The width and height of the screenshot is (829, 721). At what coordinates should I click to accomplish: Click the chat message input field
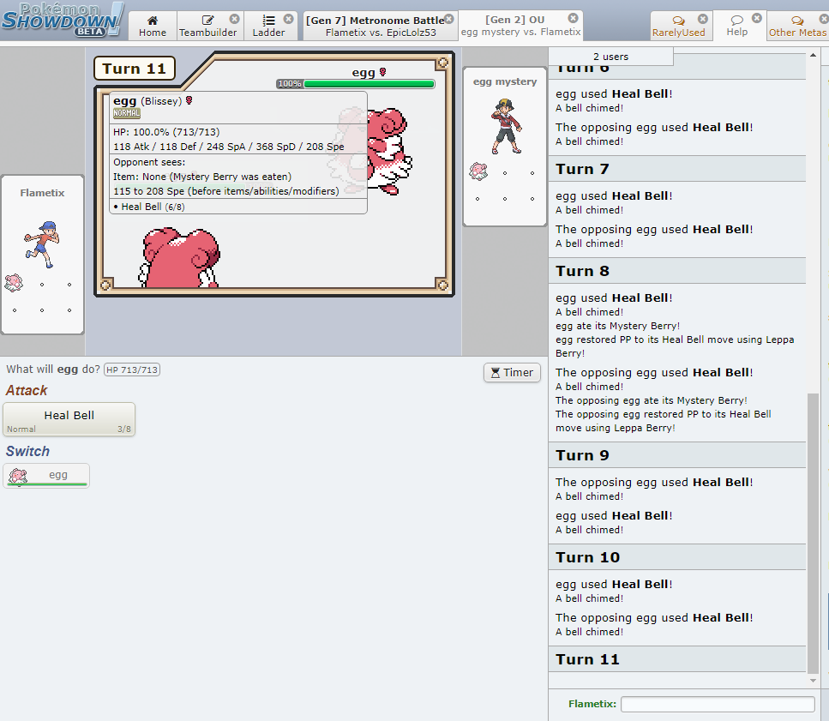[x=718, y=704]
